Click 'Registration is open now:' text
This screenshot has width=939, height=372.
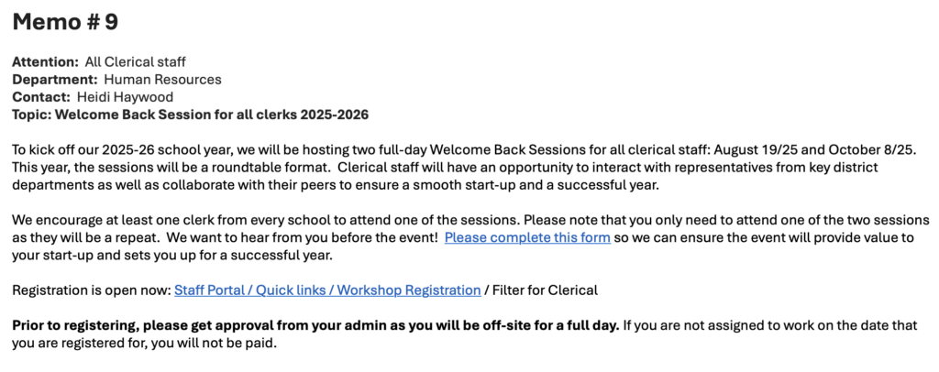pyautogui.click(x=92, y=290)
